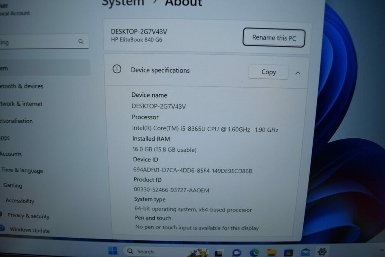Focus the Settings search field
385x257 pixels.
point(44,42)
